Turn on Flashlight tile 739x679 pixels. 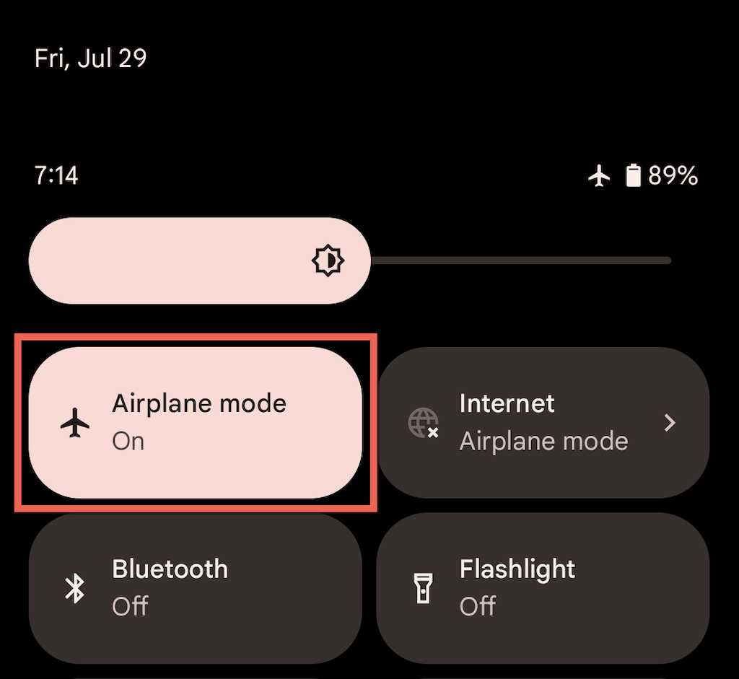[x=543, y=588]
